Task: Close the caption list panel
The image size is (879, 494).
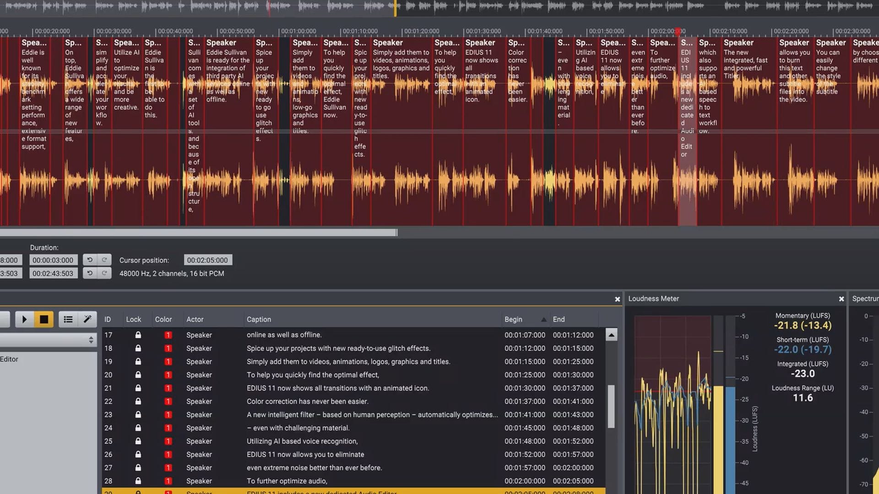Action: [617, 299]
